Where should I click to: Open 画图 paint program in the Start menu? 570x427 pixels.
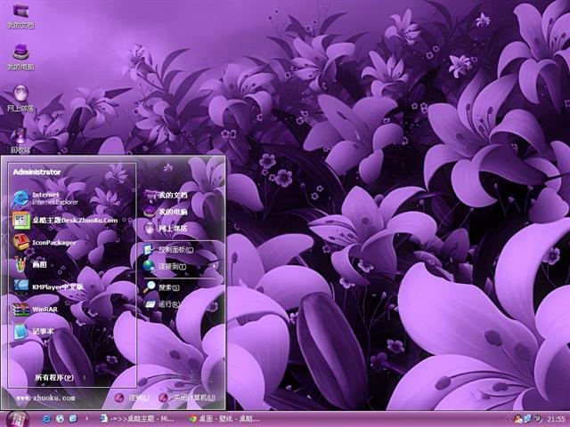29,265
